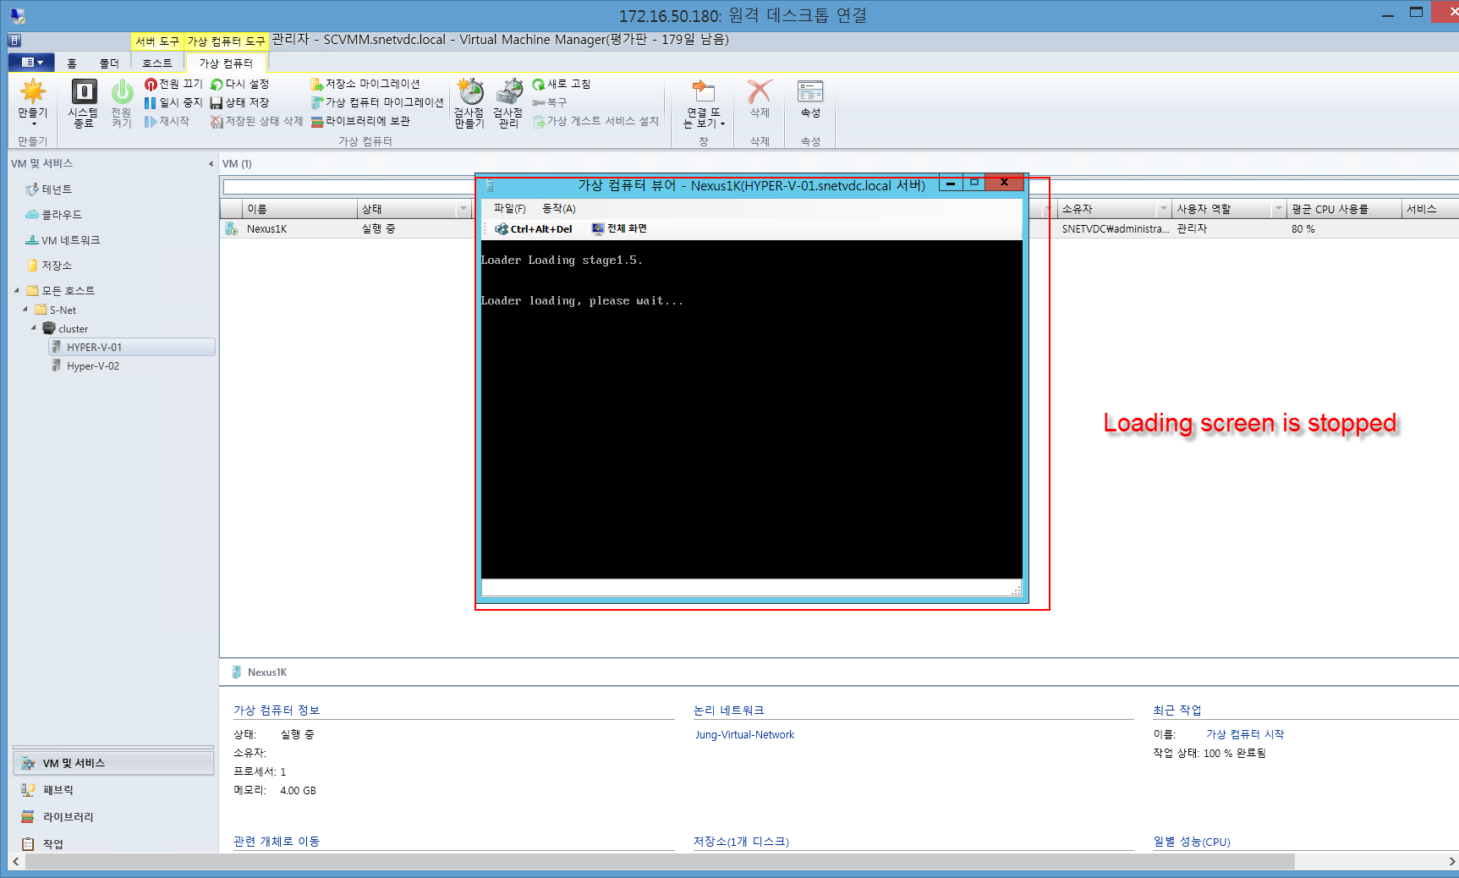Click the horizontal scrollbar right arrow
1459x878 pixels.
[x=1451, y=861]
